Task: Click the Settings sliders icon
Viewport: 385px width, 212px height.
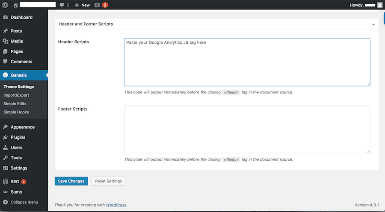Action: 5,168
